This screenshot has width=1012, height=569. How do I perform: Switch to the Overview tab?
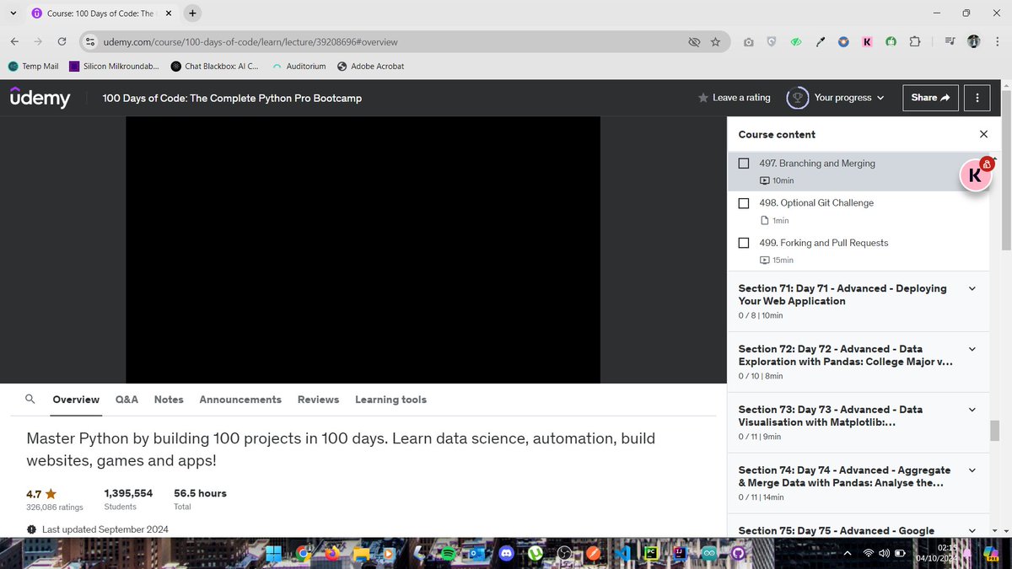click(x=76, y=400)
